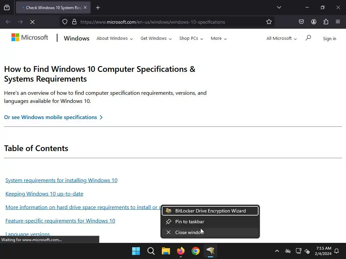Choose Close window in context menu

[x=210, y=232]
